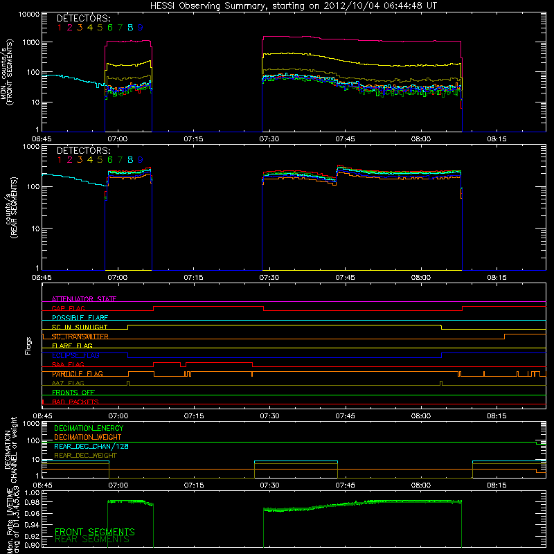Click the BAD_PACKETS label
This screenshot has height=554, width=554.
tap(75, 402)
